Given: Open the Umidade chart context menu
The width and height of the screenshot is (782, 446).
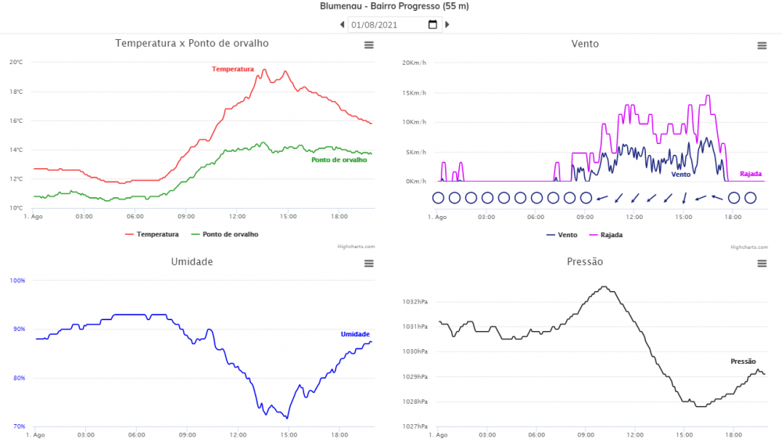Looking at the screenshot, I should pos(369,264).
